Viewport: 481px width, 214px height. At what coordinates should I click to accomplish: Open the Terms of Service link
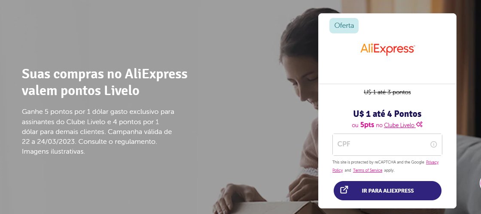(x=368, y=170)
